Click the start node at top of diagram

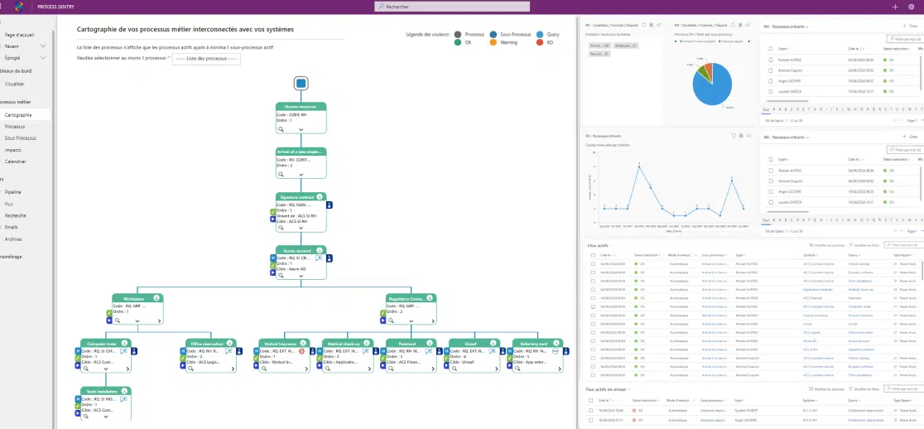[301, 83]
